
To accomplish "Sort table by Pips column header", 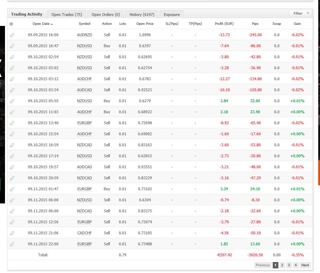I will pyautogui.click(x=255, y=24).
